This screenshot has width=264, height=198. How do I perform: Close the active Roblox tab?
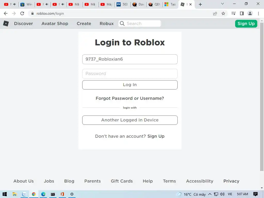coord(191,4)
